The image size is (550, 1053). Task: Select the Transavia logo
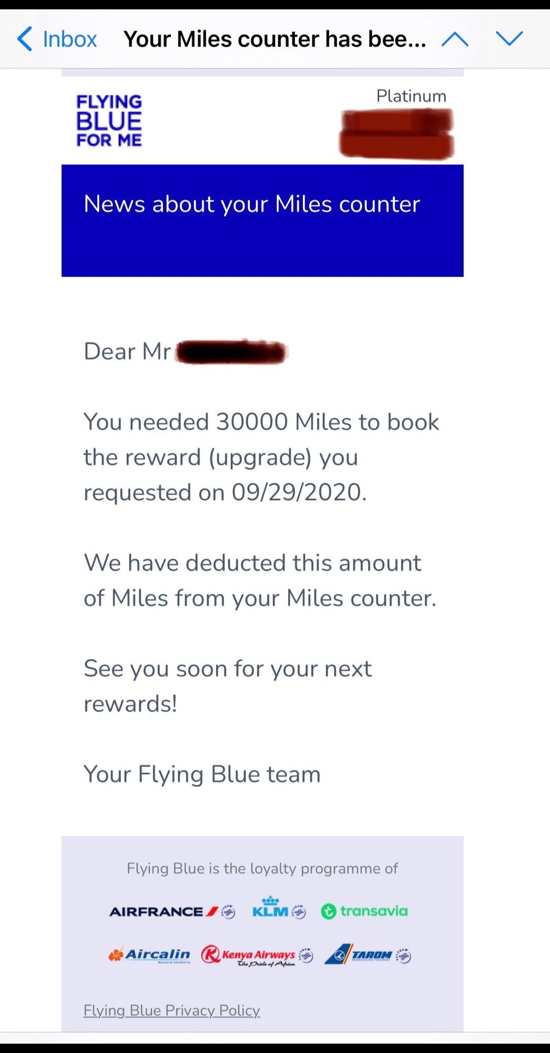pos(364,911)
